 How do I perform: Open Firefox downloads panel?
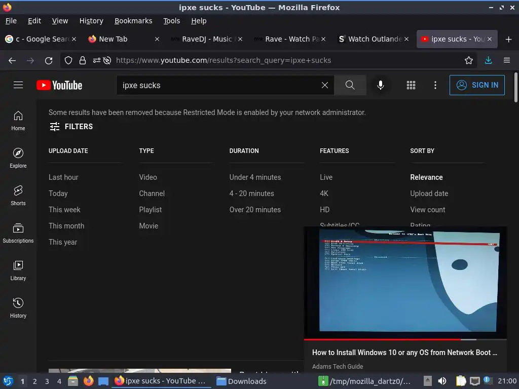(x=488, y=60)
